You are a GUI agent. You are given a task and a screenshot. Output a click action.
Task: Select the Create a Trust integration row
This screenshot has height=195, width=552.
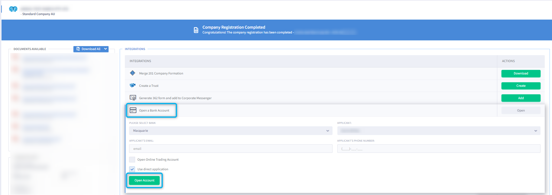coord(149,86)
